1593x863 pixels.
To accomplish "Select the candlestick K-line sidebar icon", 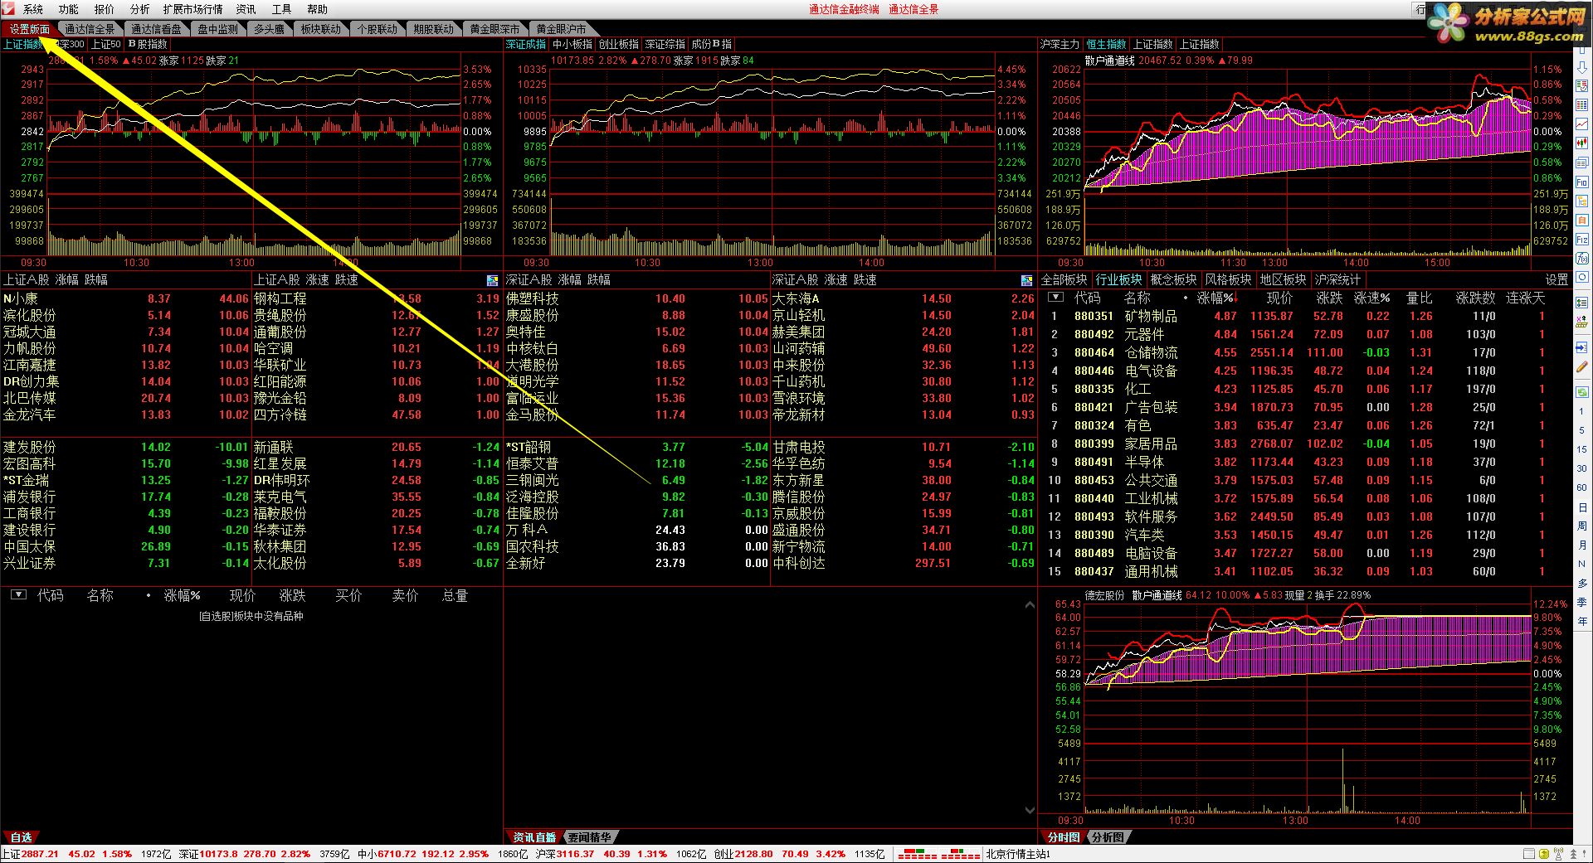I will coord(1582,145).
